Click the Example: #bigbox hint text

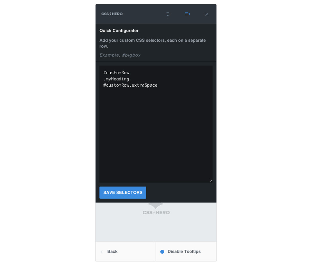pos(120,55)
